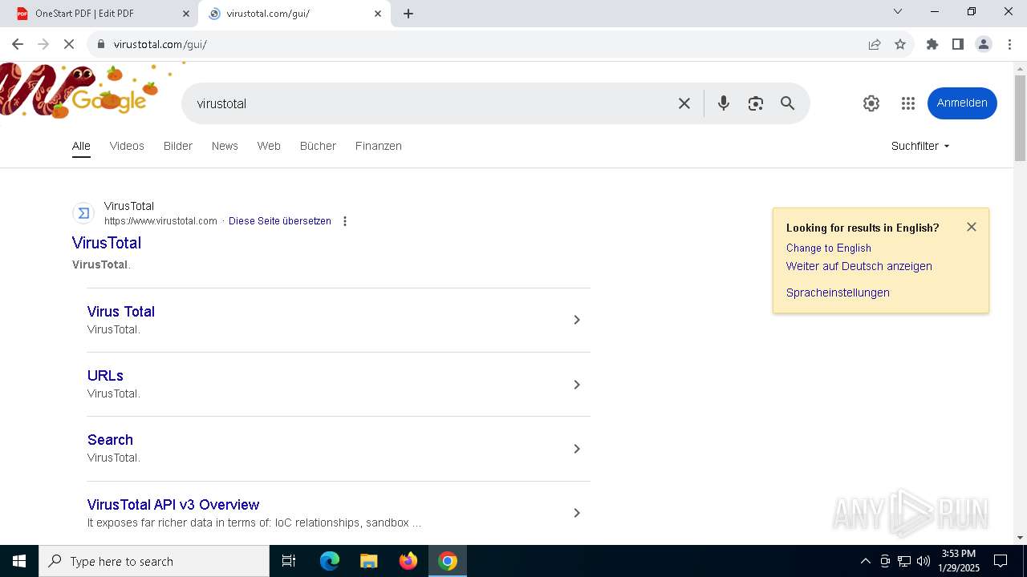Search by image with camera icon
Image resolution: width=1027 pixels, height=577 pixels.
click(756, 103)
